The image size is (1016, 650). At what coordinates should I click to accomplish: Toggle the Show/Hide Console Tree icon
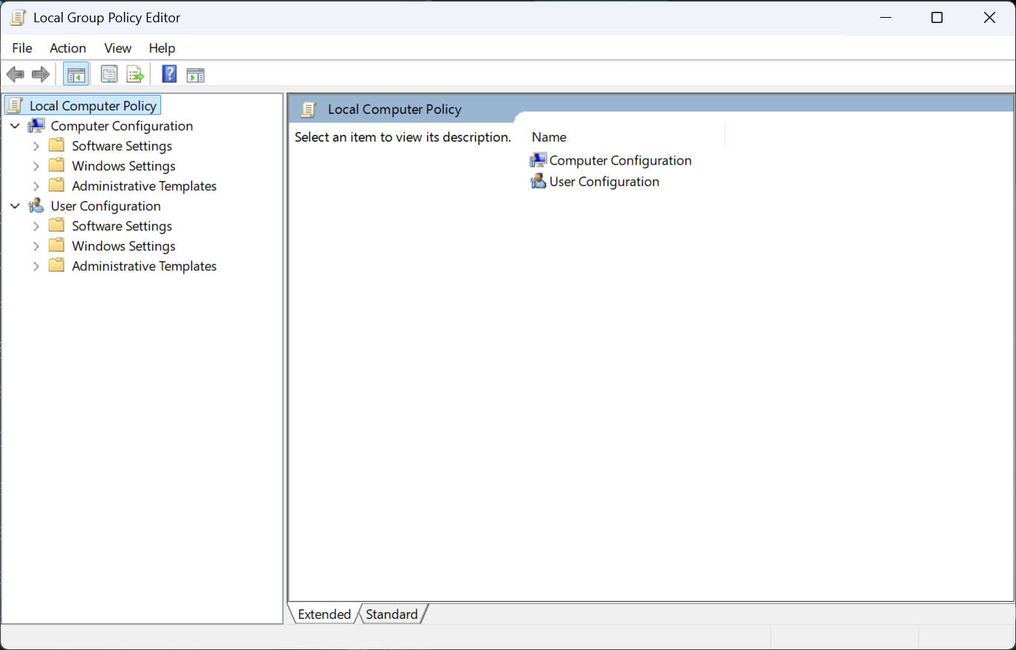point(76,74)
